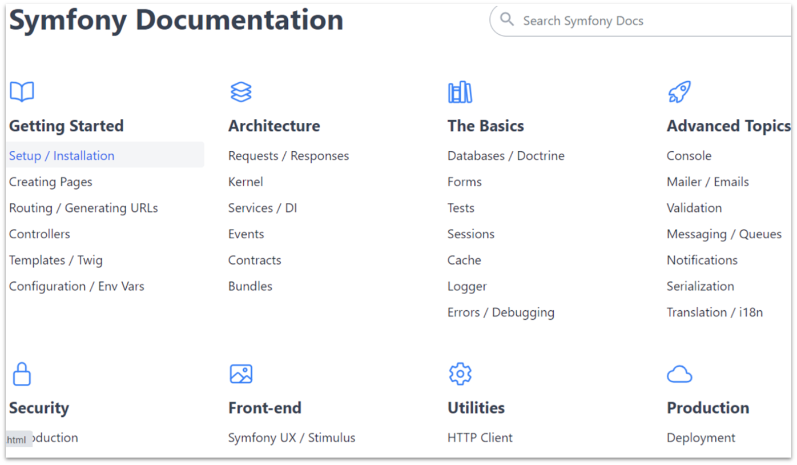Click the Symfony Documentation page title

click(176, 21)
